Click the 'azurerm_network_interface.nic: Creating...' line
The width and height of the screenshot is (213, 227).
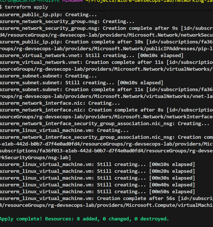pyautogui.click(x=60, y=103)
